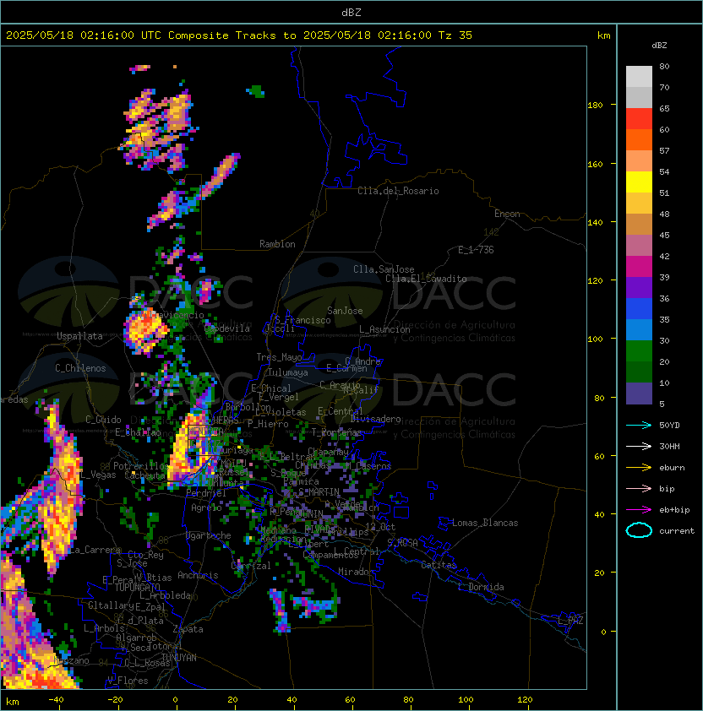Click the Uspallata place label
The image size is (703, 711).
coord(79,336)
